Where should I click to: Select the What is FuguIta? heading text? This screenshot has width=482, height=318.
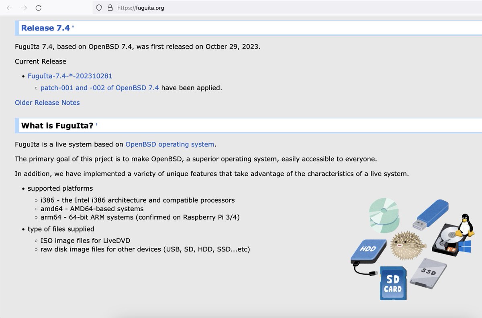point(57,126)
